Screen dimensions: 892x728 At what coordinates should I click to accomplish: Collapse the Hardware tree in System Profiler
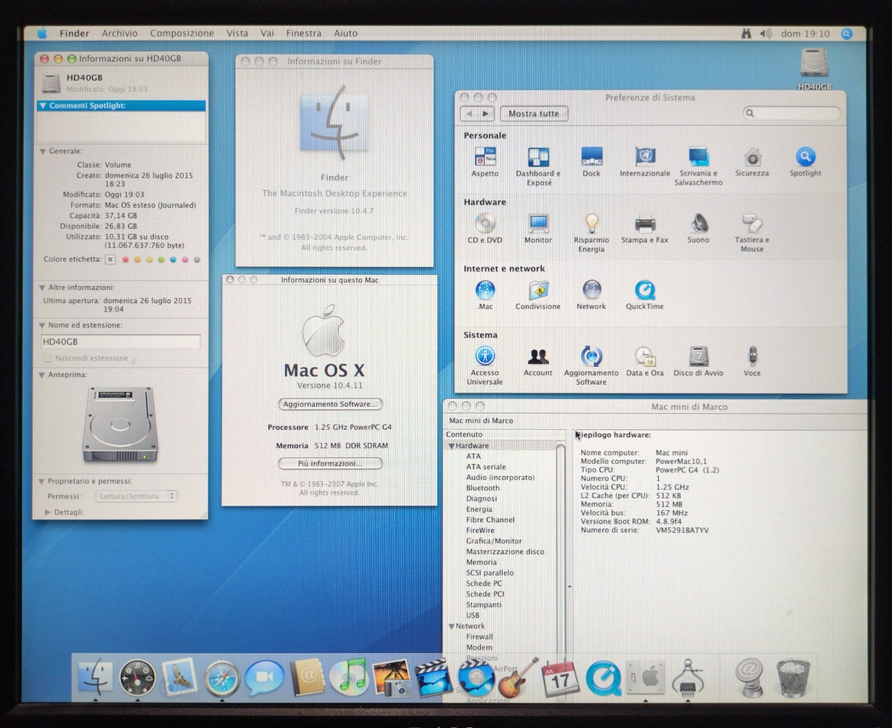[452, 446]
